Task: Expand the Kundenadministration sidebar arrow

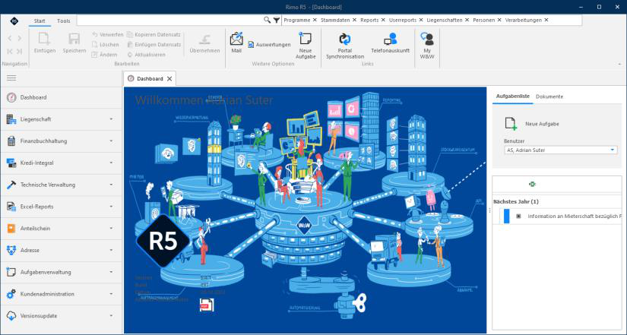Action: [111, 294]
